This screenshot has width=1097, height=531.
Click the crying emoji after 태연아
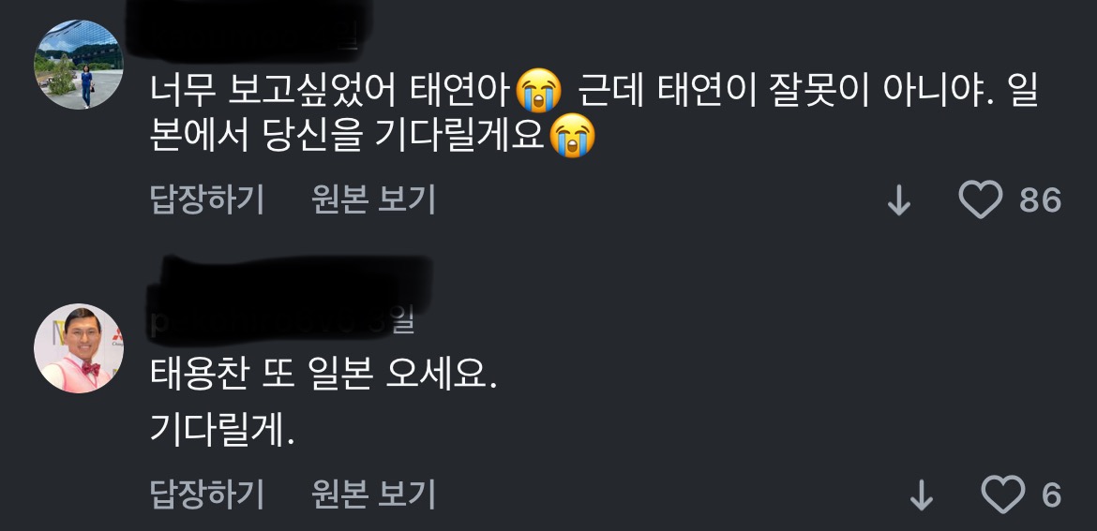[539, 91]
